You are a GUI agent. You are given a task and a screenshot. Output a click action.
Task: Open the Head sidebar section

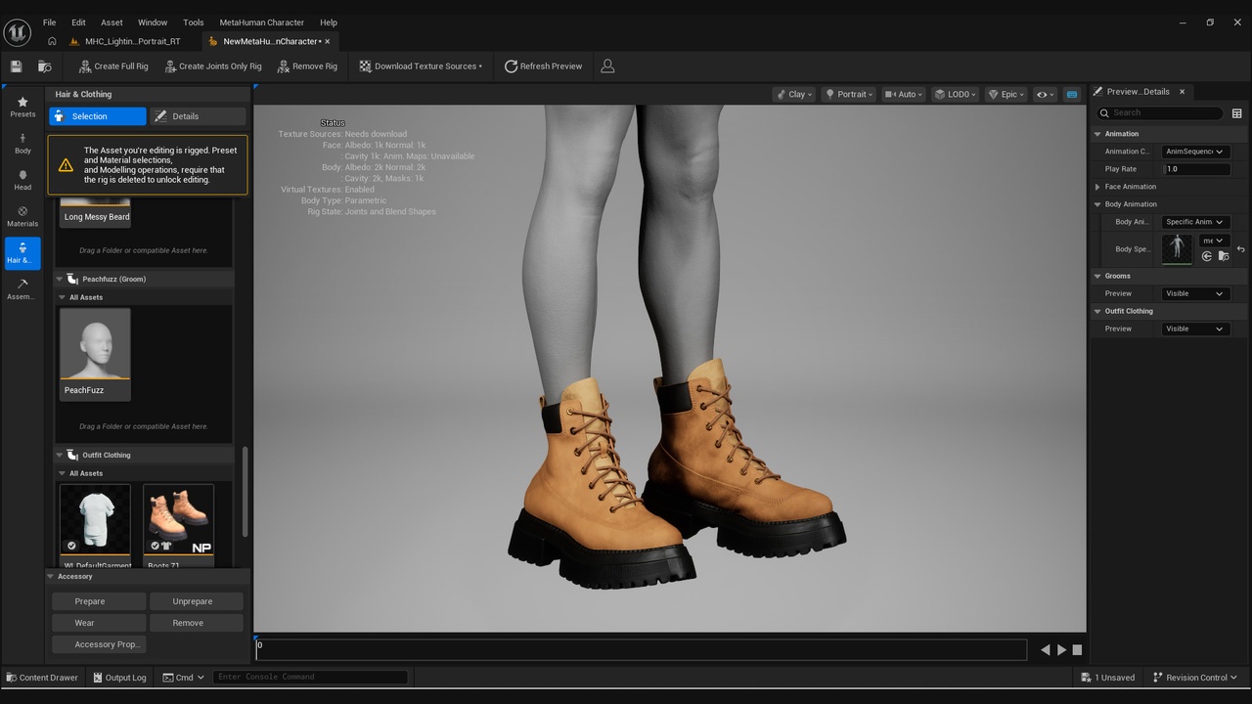click(x=22, y=180)
